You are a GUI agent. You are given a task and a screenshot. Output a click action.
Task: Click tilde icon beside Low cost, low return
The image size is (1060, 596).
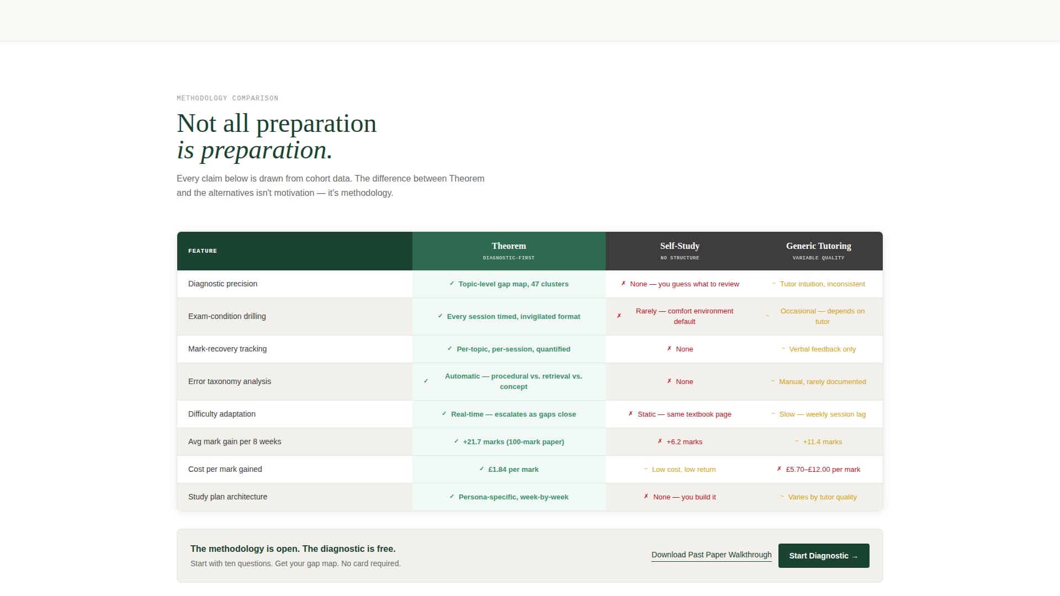[x=645, y=469]
